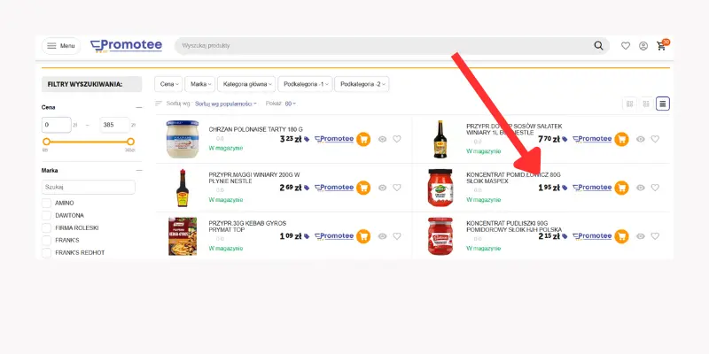This screenshot has height=354, width=709.
Task: Click the minimum price field showing 0
Action: click(x=57, y=125)
